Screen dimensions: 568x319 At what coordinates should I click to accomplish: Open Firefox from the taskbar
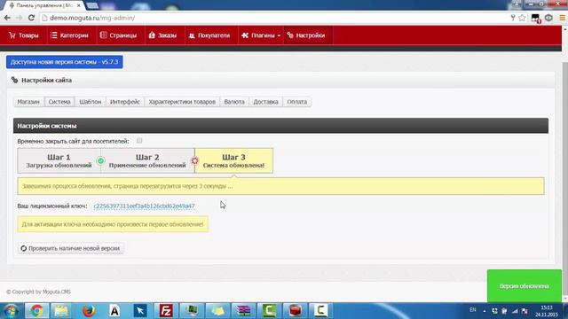click(89, 311)
